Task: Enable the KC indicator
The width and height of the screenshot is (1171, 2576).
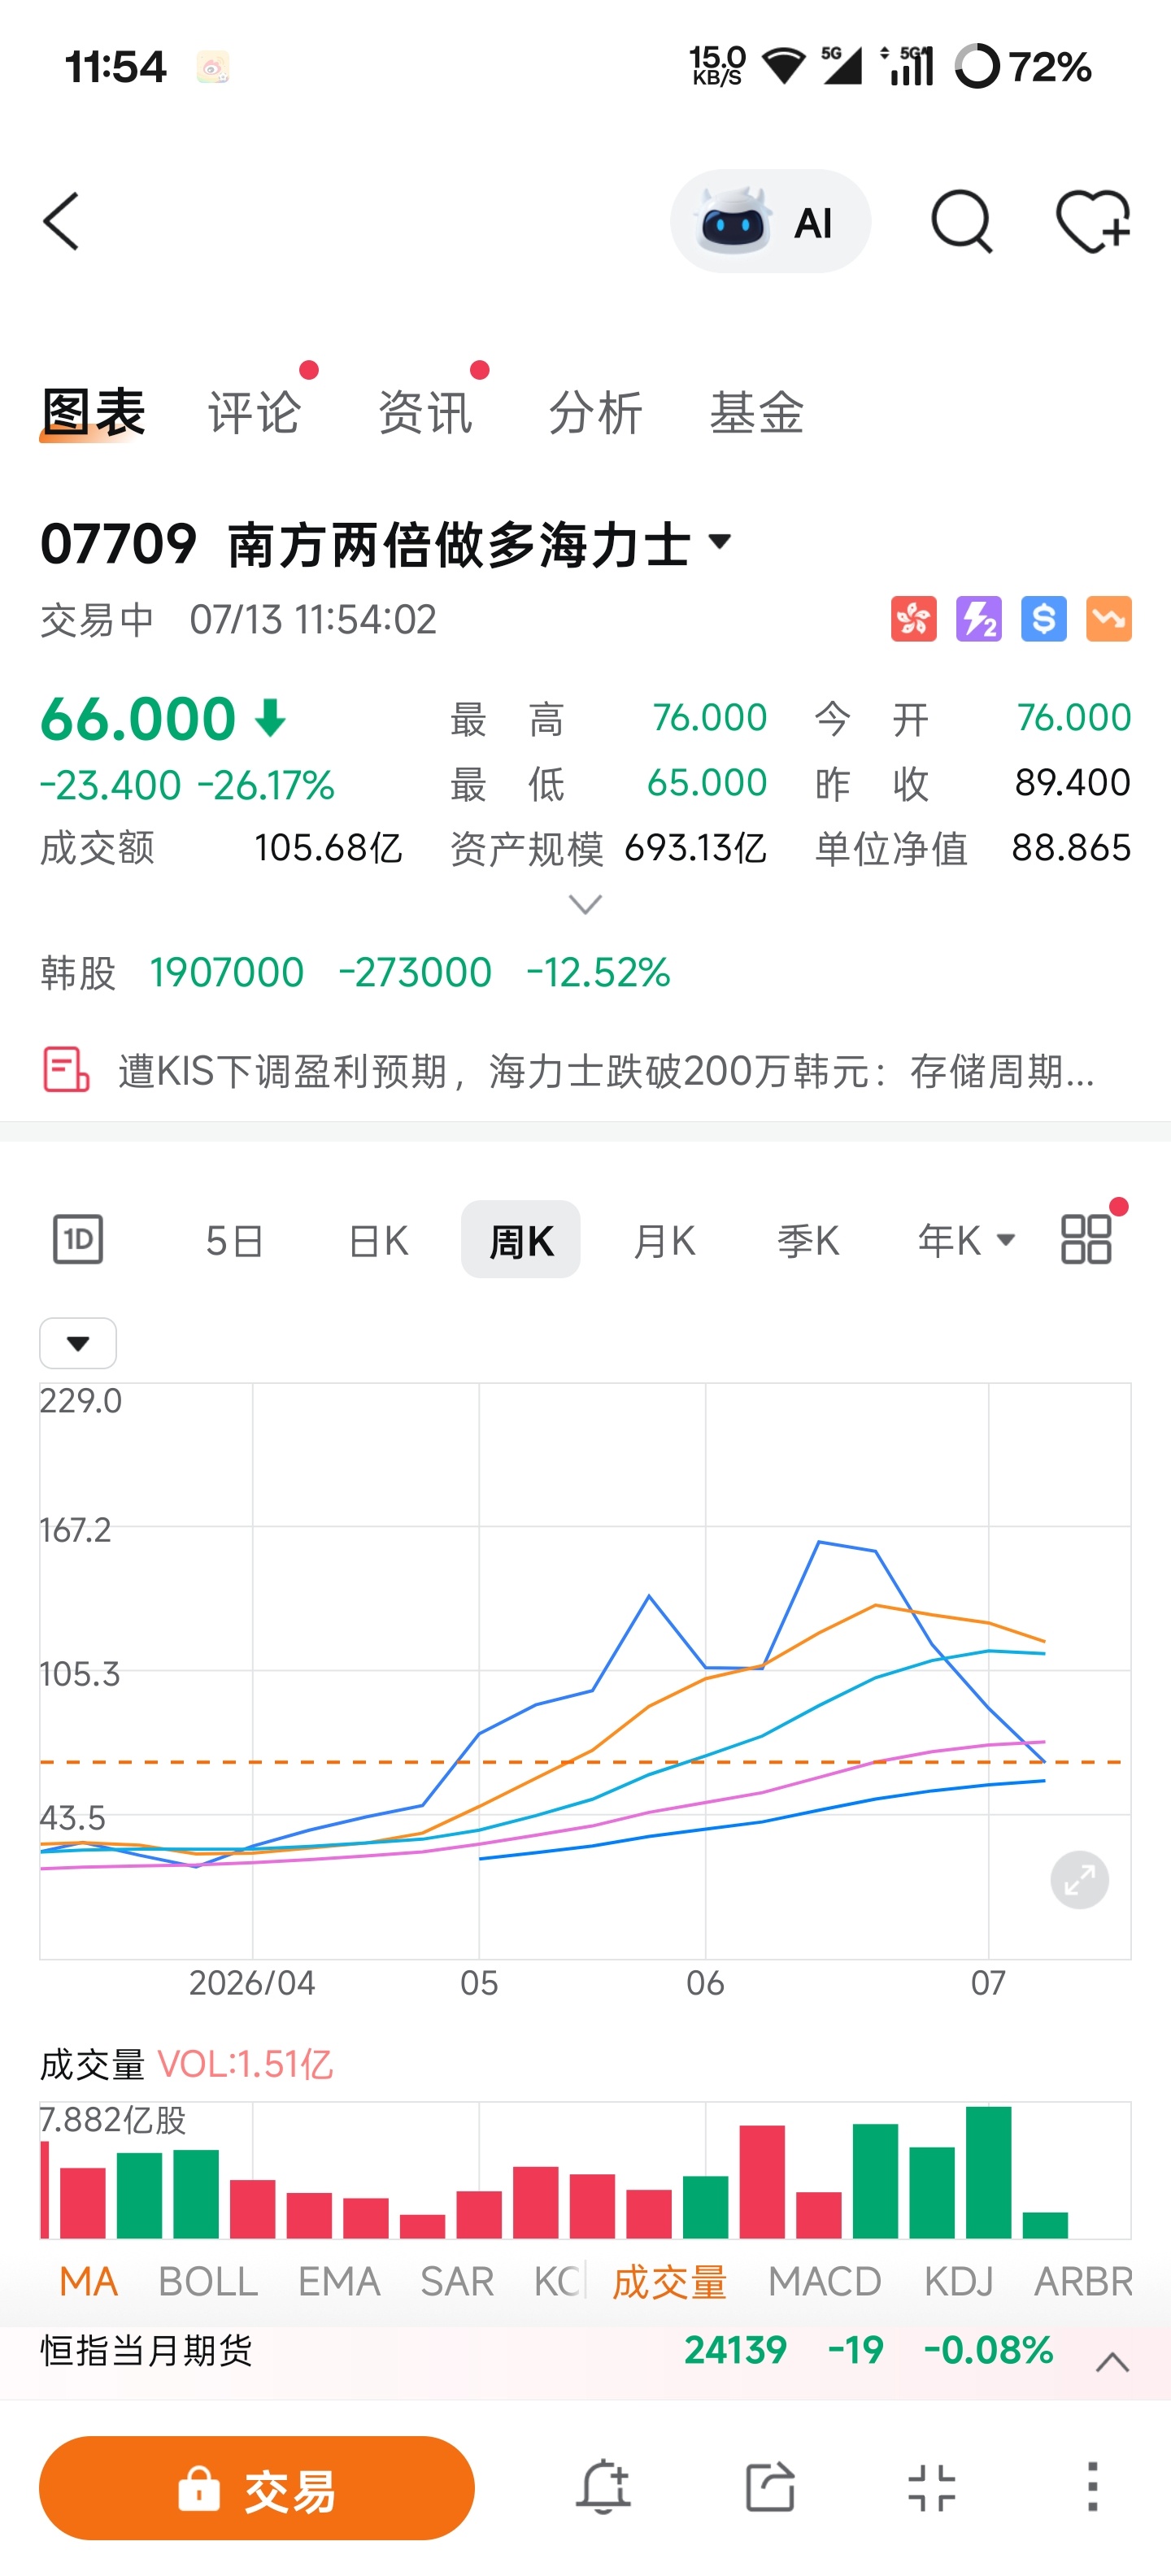Action: tap(557, 2282)
